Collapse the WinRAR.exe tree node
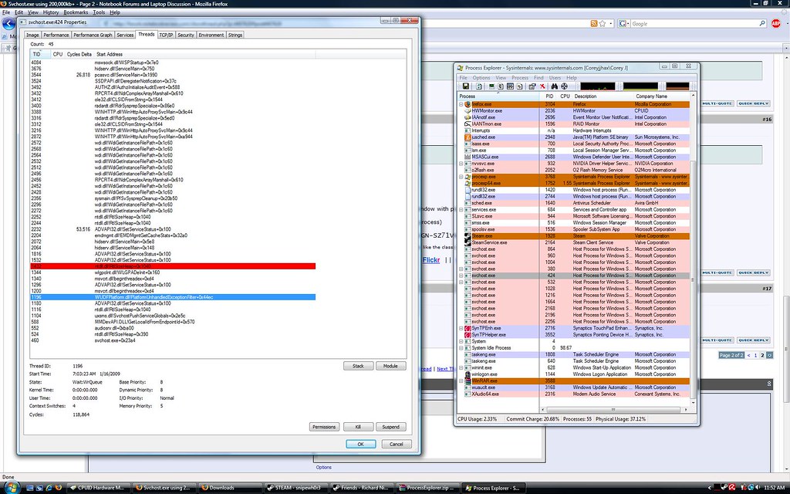790x494 pixels. point(461,381)
